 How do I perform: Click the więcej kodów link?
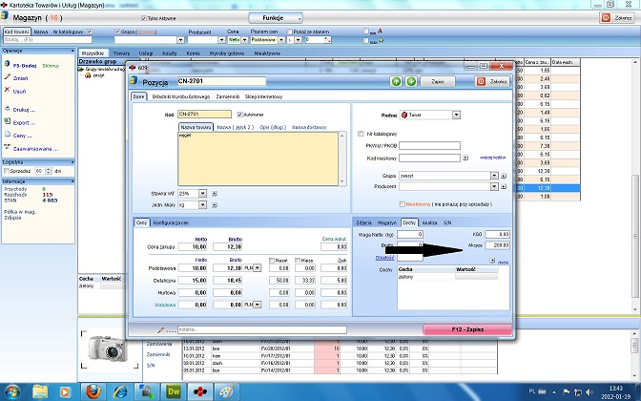(492, 158)
